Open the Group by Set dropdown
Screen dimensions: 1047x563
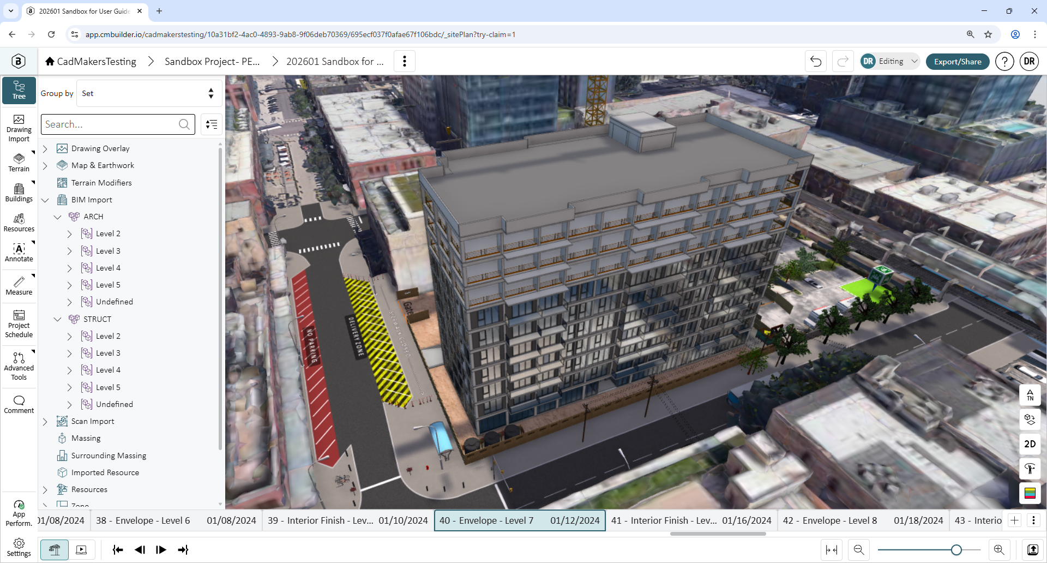(149, 93)
